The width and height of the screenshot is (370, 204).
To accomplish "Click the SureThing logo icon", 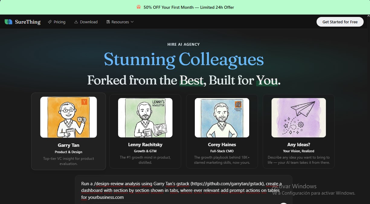I will [x=8, y=22].
